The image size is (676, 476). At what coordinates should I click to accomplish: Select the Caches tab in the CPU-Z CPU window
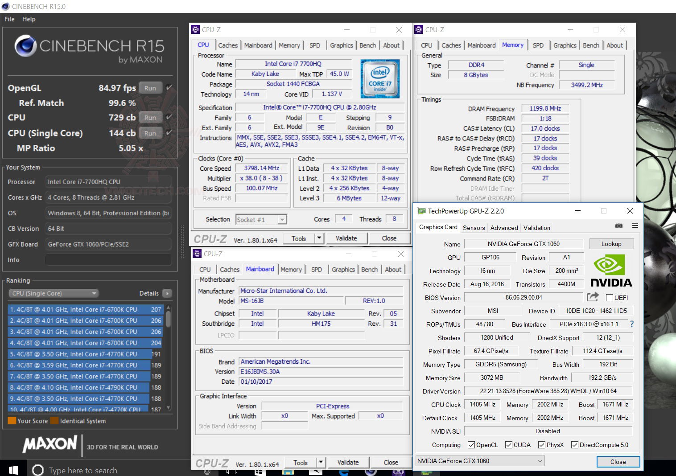(x=228, y=45)
